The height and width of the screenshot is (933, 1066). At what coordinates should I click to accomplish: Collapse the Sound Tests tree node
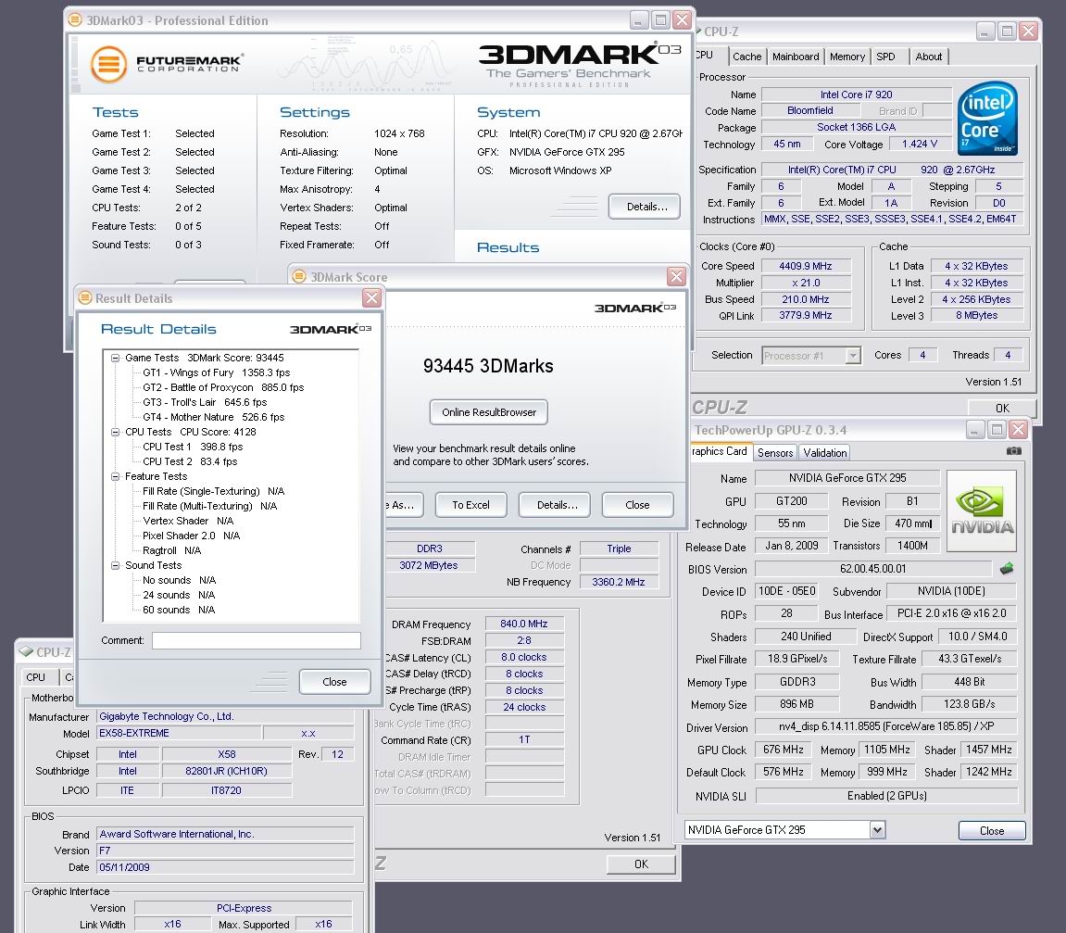[116, 565]
